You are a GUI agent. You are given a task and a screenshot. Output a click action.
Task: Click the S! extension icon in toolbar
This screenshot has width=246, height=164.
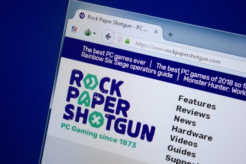[74, 29]
